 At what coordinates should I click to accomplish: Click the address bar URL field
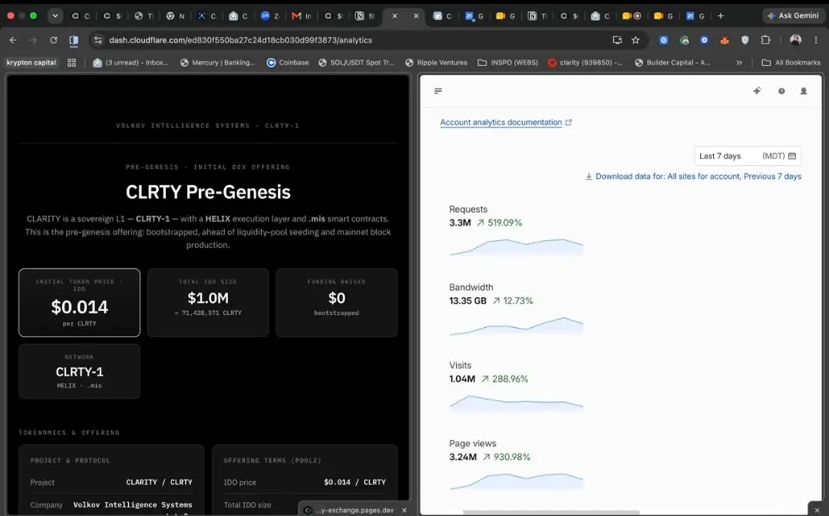354,40
